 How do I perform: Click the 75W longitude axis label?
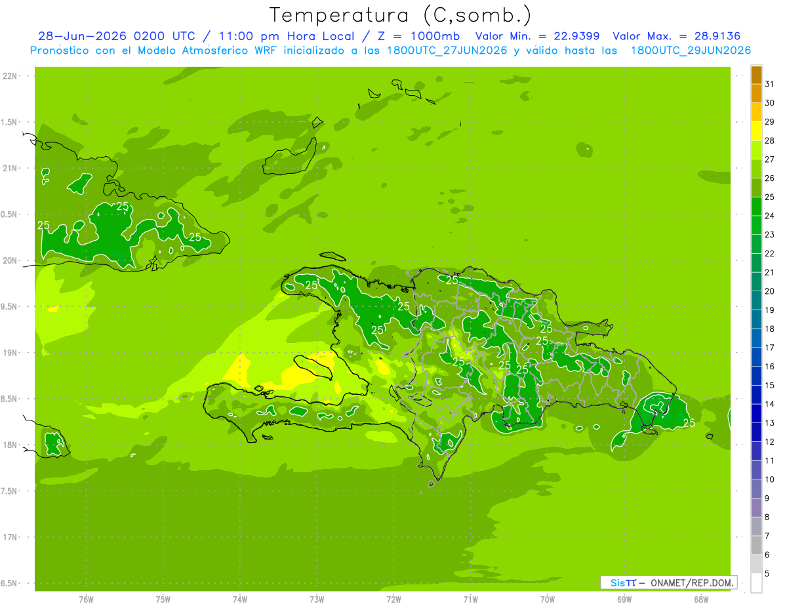(163, 599)
